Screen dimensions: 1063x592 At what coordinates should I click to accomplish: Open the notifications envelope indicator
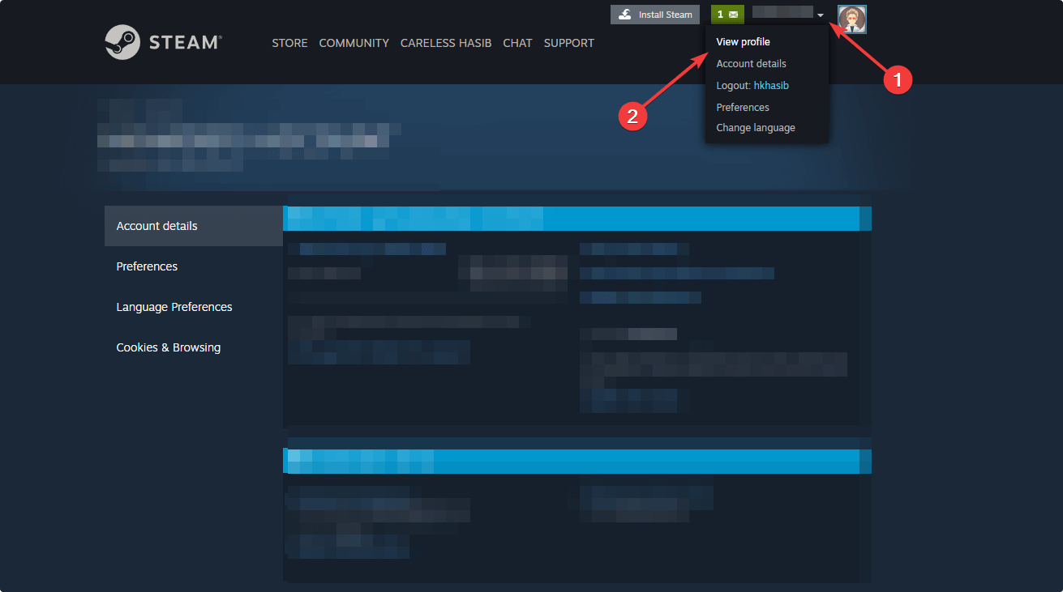727,15
